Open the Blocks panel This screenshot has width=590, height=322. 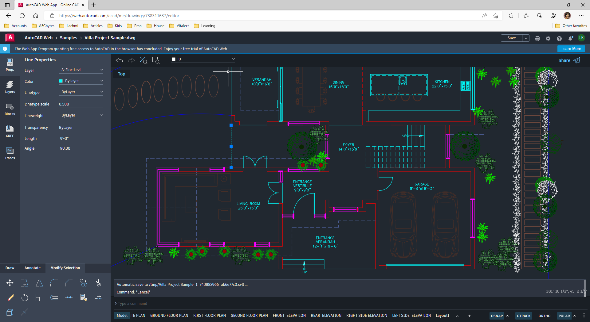[x=10, y=109]
